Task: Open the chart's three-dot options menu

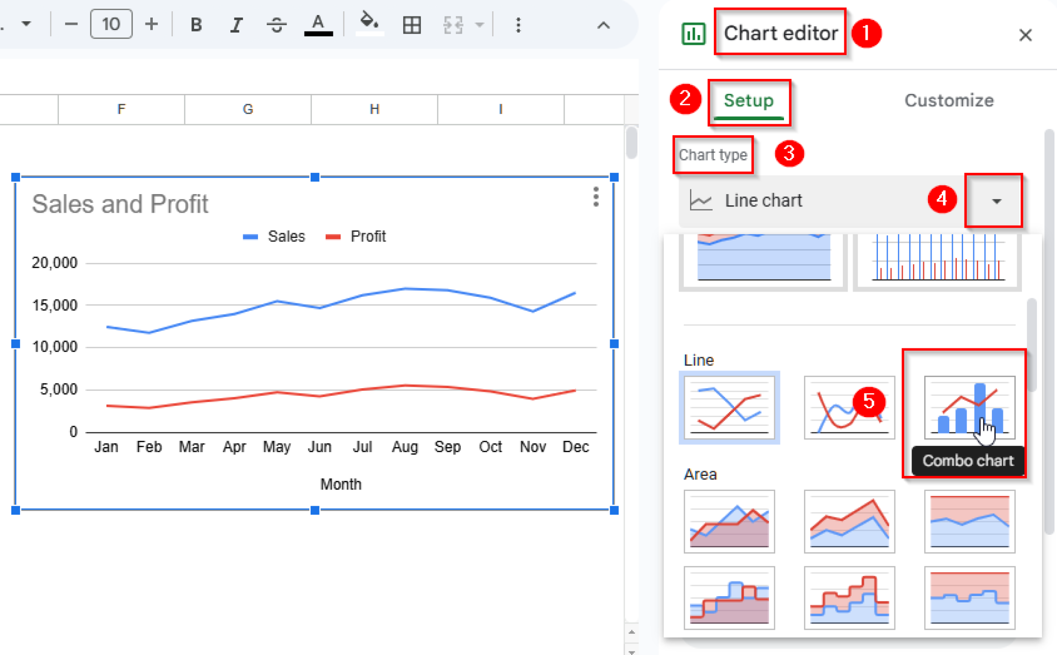Action: 596,198
